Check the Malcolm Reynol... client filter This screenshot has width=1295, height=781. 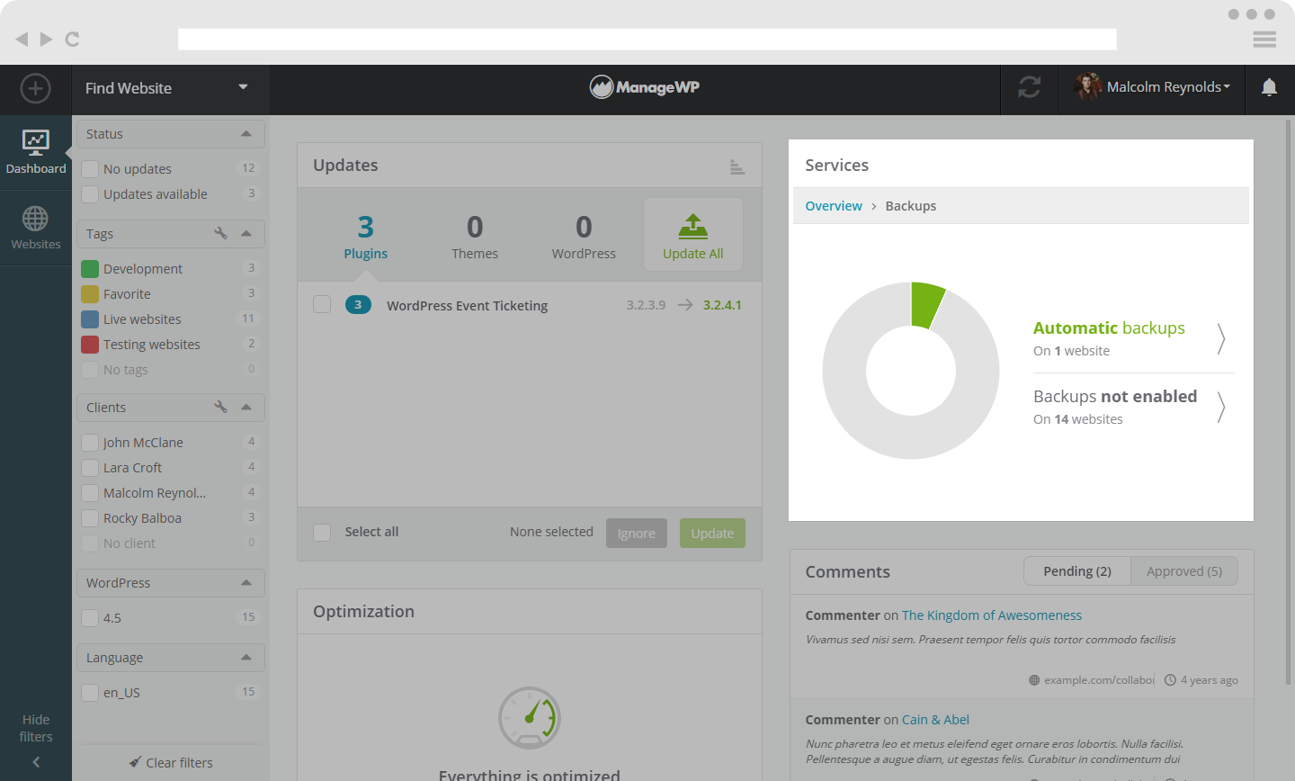[x=90, y=493]
